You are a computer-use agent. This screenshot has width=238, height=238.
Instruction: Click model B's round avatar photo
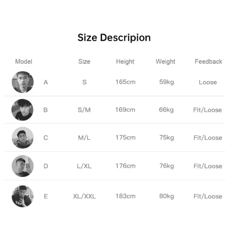click(22, 110)
